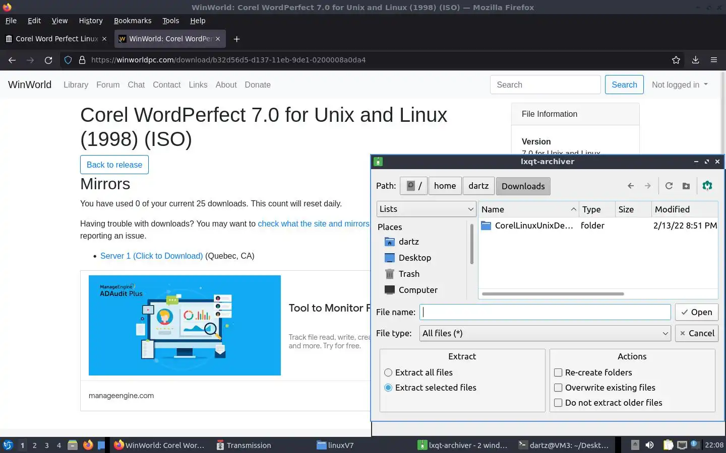Go forward in lxqt-archiver file dialog

pos(648,186)
